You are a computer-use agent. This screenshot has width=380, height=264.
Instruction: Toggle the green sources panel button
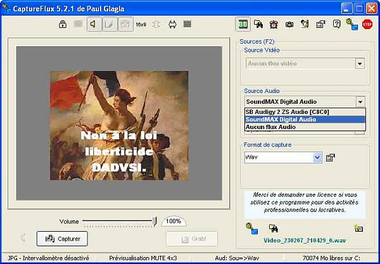click(x=243, y=25)
